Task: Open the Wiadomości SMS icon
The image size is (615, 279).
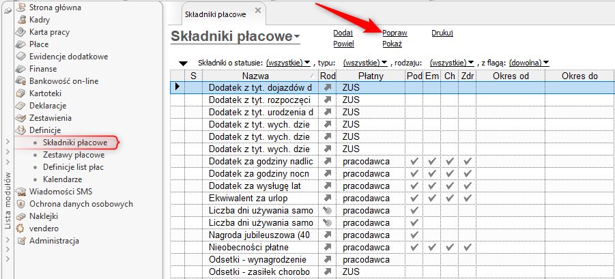Action: tap(20, 192)
